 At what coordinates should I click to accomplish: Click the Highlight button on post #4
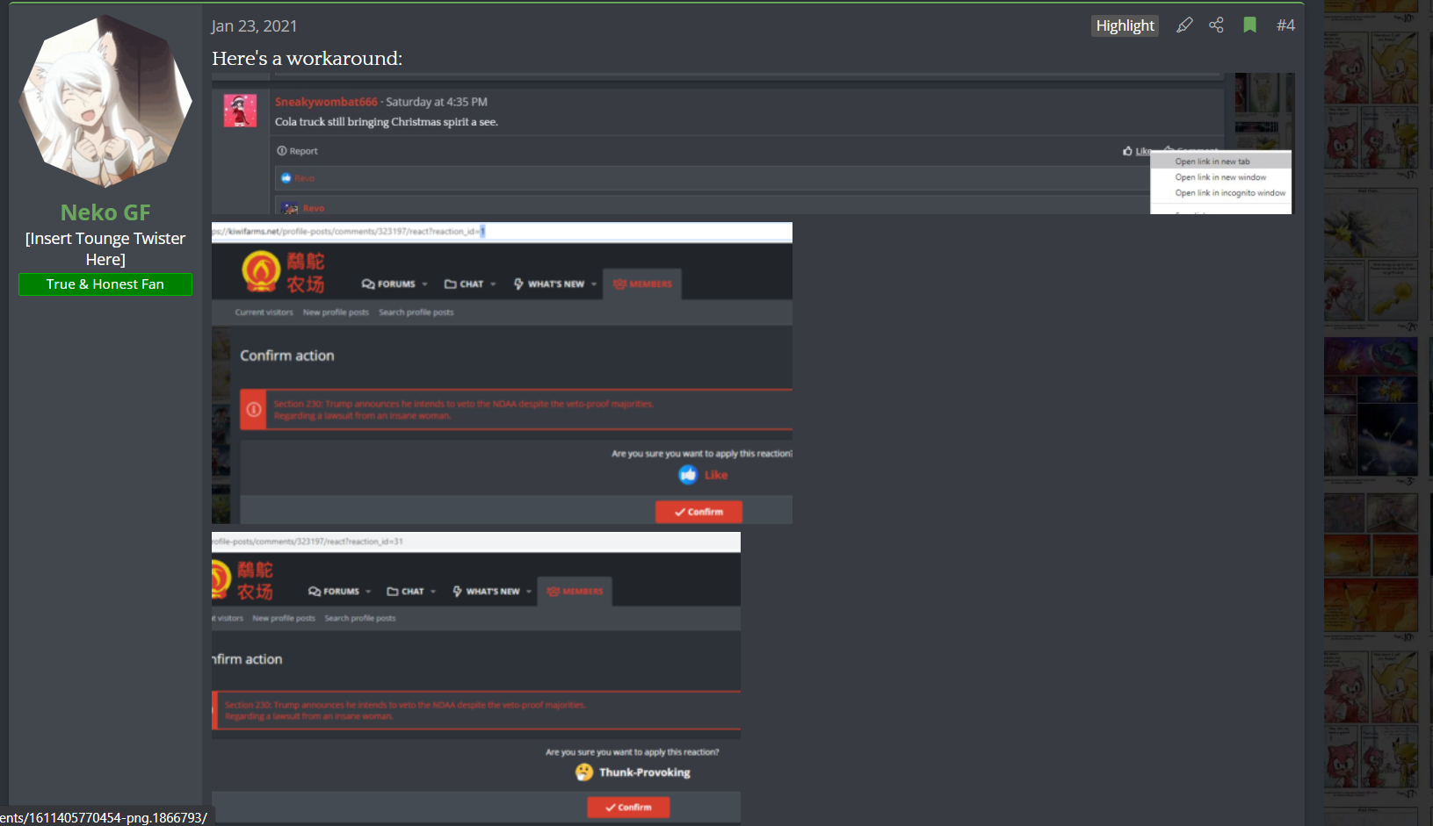click(x=1125, y=25)
